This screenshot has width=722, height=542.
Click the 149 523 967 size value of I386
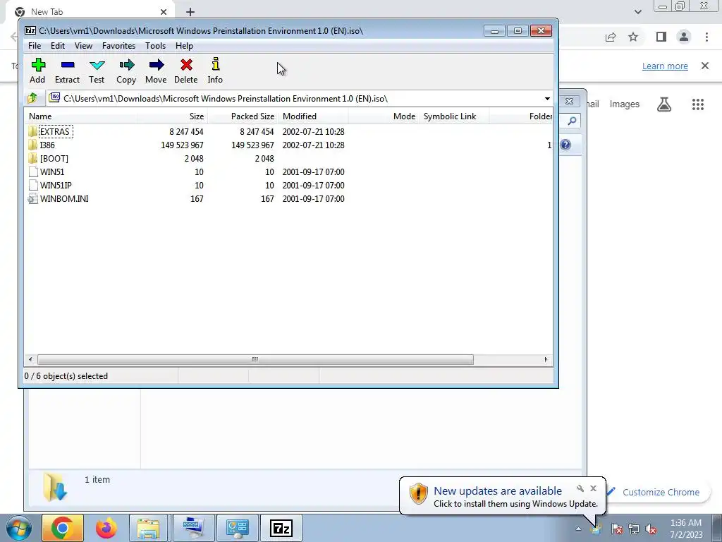point(182,145)
